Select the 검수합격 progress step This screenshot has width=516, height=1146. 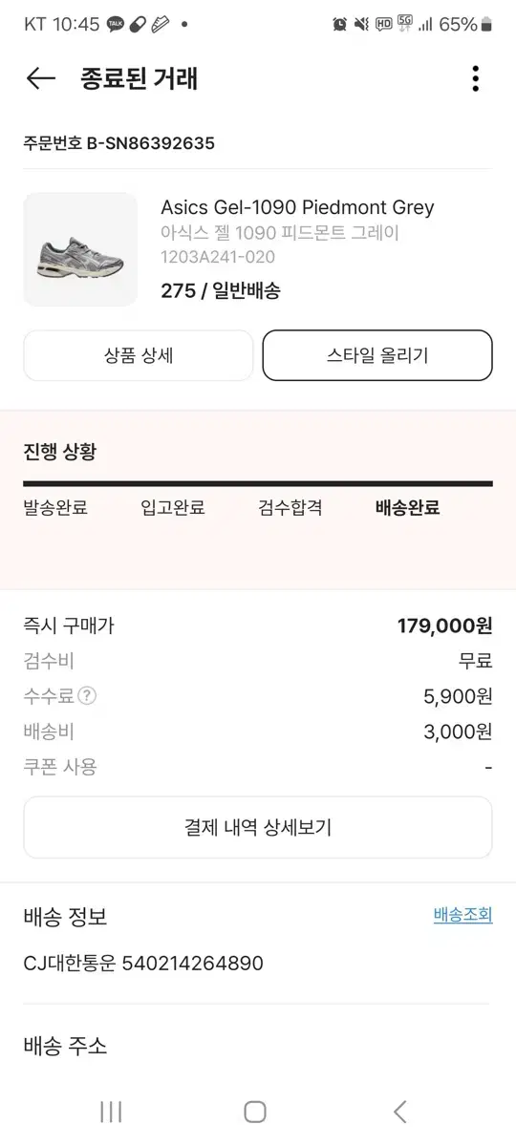290,508
